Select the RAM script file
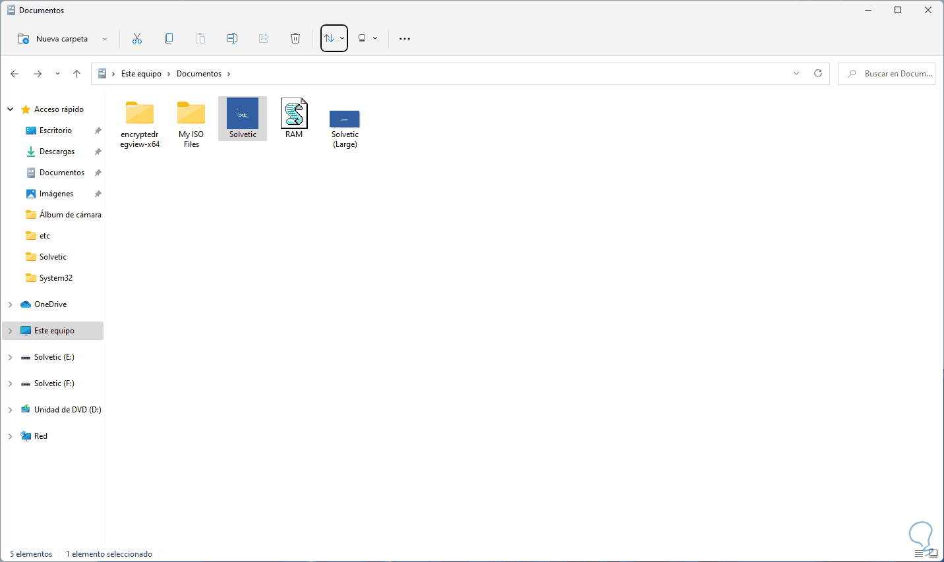944x562 pixels. pyautogui.click(x=294, y=119)
